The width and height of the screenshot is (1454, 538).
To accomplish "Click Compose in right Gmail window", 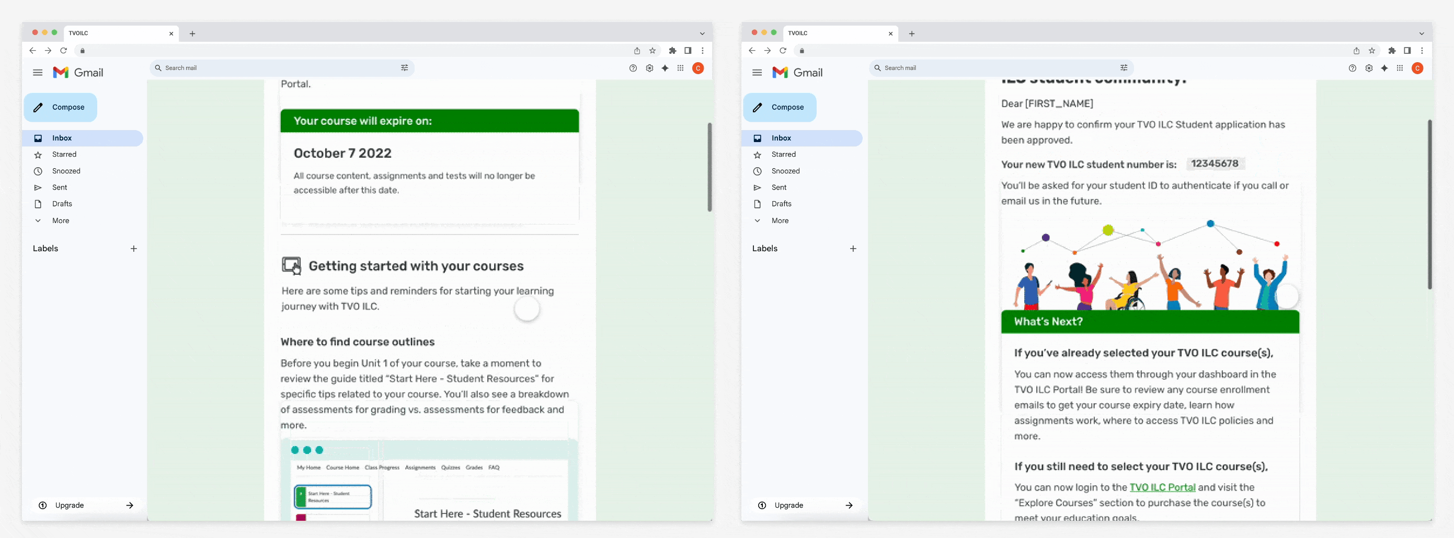I will click(x=780, y=107).
